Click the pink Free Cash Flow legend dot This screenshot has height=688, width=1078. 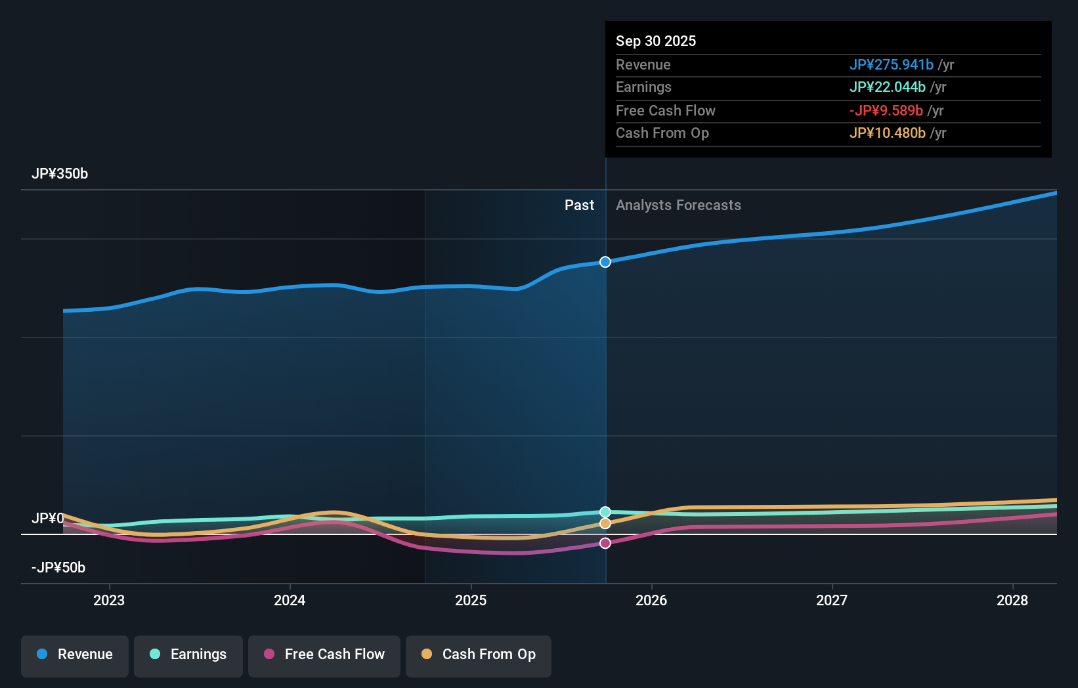pos(269,655)
